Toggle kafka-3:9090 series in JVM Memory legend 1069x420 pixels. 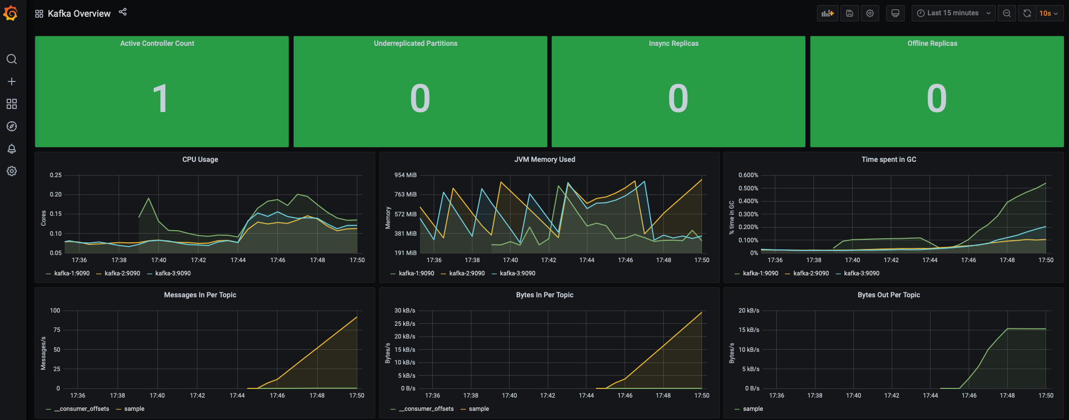click(517, 273)
